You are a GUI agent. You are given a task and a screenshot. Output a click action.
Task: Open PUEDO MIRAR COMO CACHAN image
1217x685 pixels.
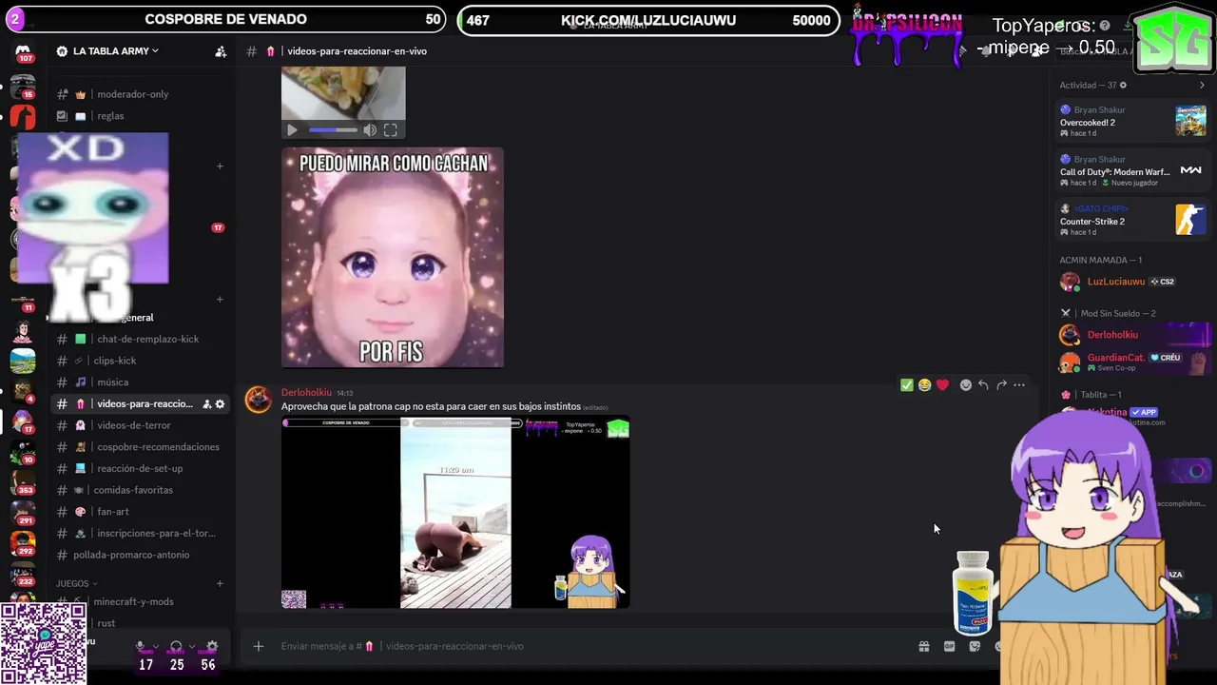click(393, 258)
